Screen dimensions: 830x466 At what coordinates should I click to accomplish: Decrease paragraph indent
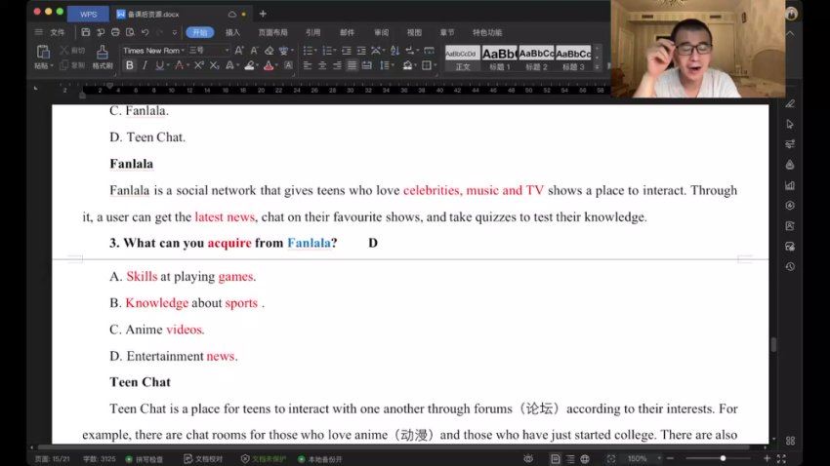347,50
